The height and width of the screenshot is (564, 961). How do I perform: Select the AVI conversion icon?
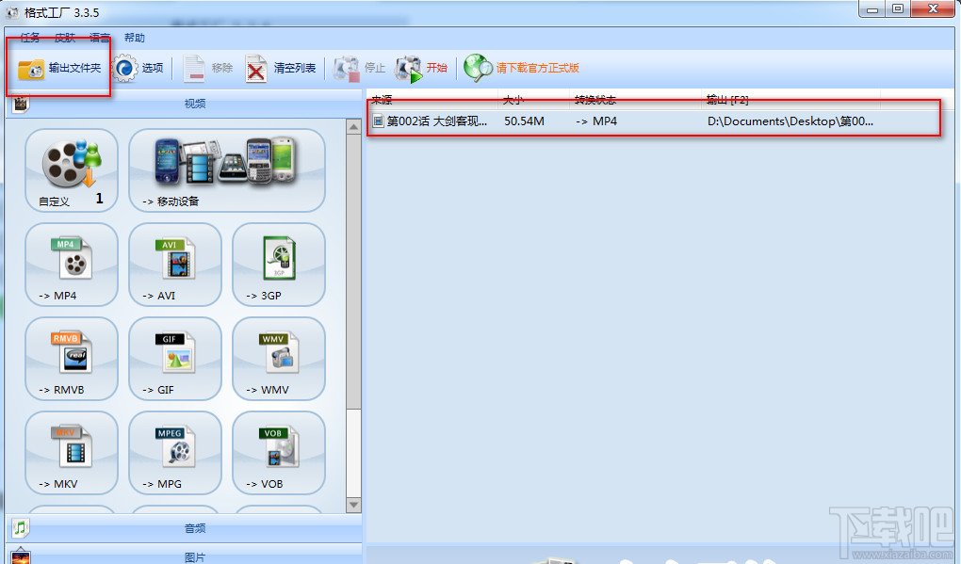tap(174, 265)
